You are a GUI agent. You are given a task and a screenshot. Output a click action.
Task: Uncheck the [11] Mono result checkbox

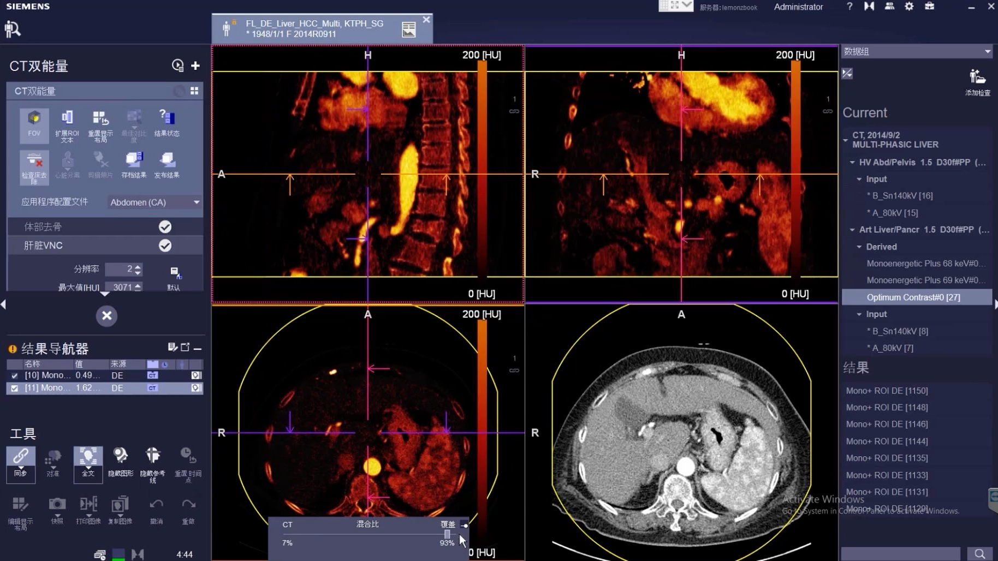click(15, 388)
